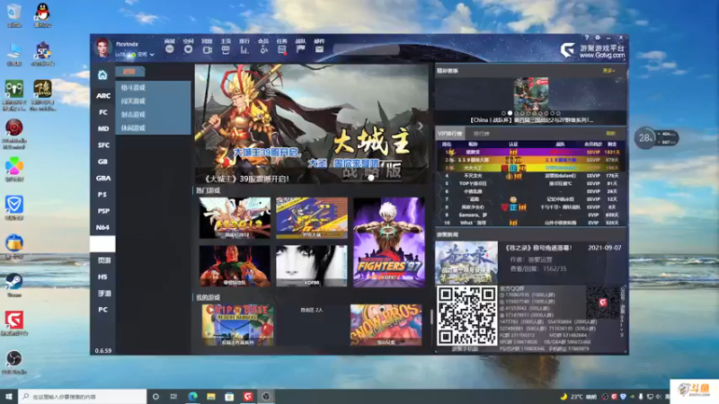Click the 更多 link in events panel

click(608, 71)
